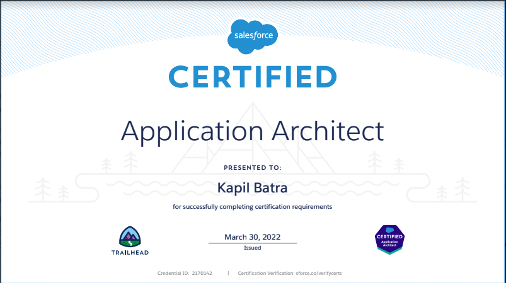Click the name 'Kapil Batra'
The image size is (506, 283).
pos(252,188)
